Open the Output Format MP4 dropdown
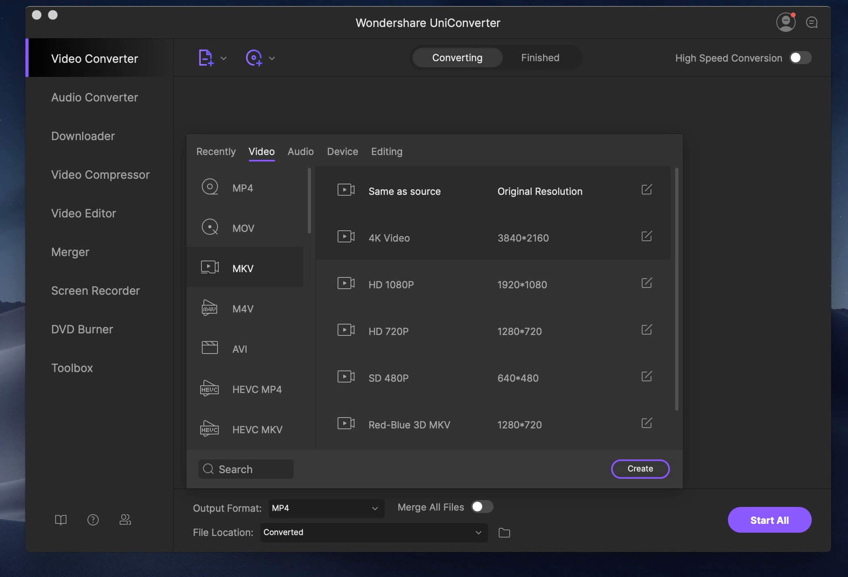The height and width of the screenshot is (577, 848). [326, 508]
